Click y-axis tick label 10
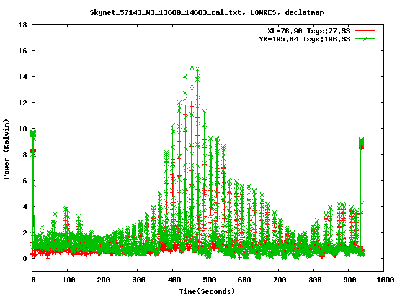Viewport: 397px width, 297px height. click(22, 129)
